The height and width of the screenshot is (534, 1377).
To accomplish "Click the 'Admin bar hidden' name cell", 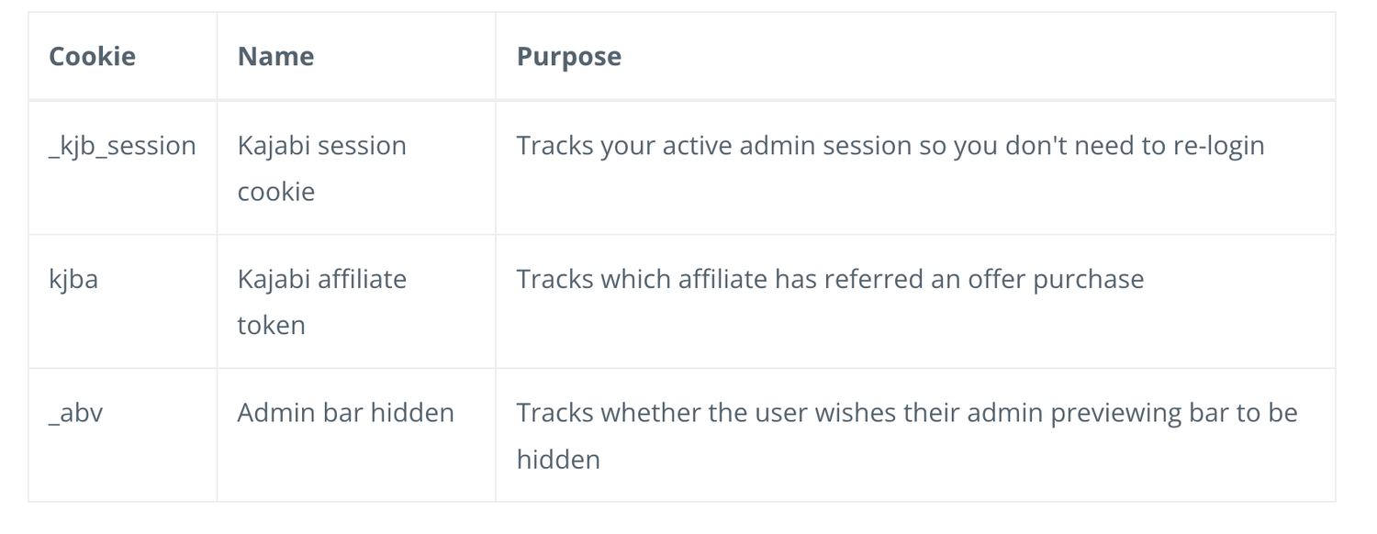I will [x=345, y=413].
